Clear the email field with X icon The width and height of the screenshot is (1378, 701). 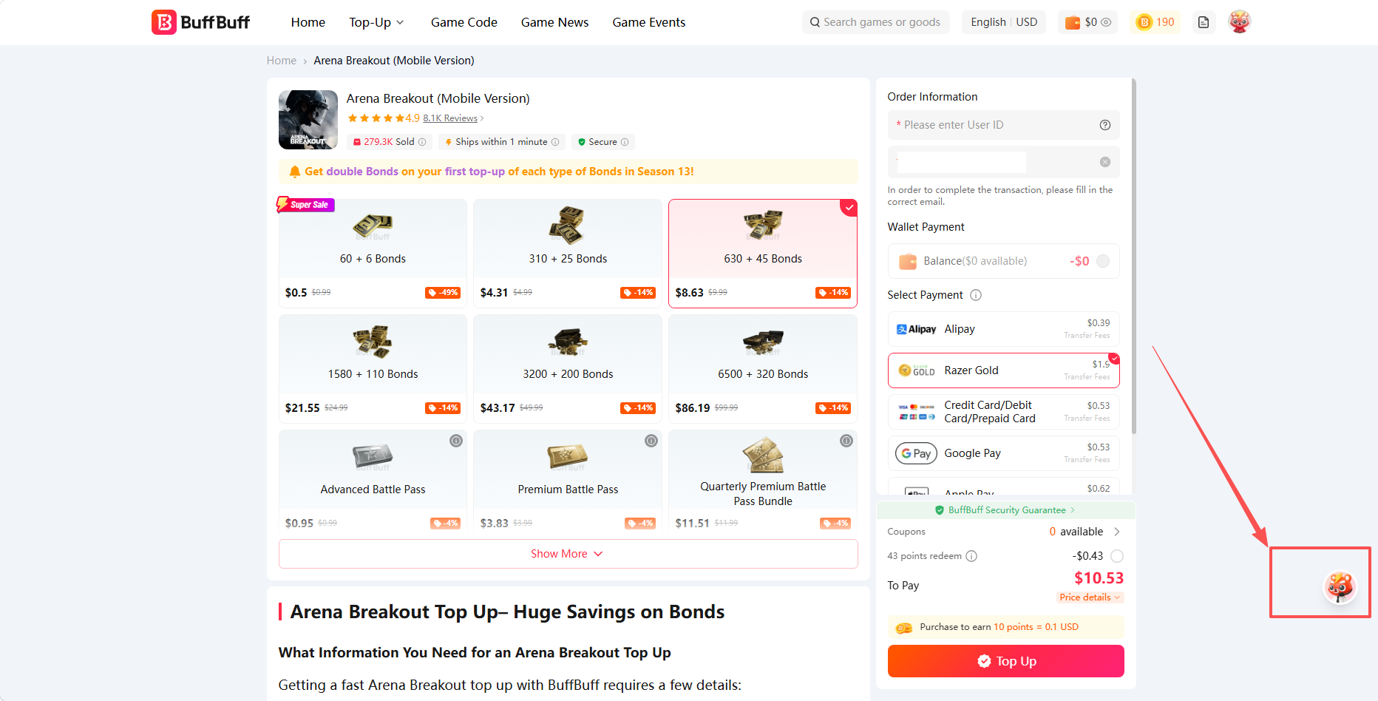click(x=1105, y=162)
